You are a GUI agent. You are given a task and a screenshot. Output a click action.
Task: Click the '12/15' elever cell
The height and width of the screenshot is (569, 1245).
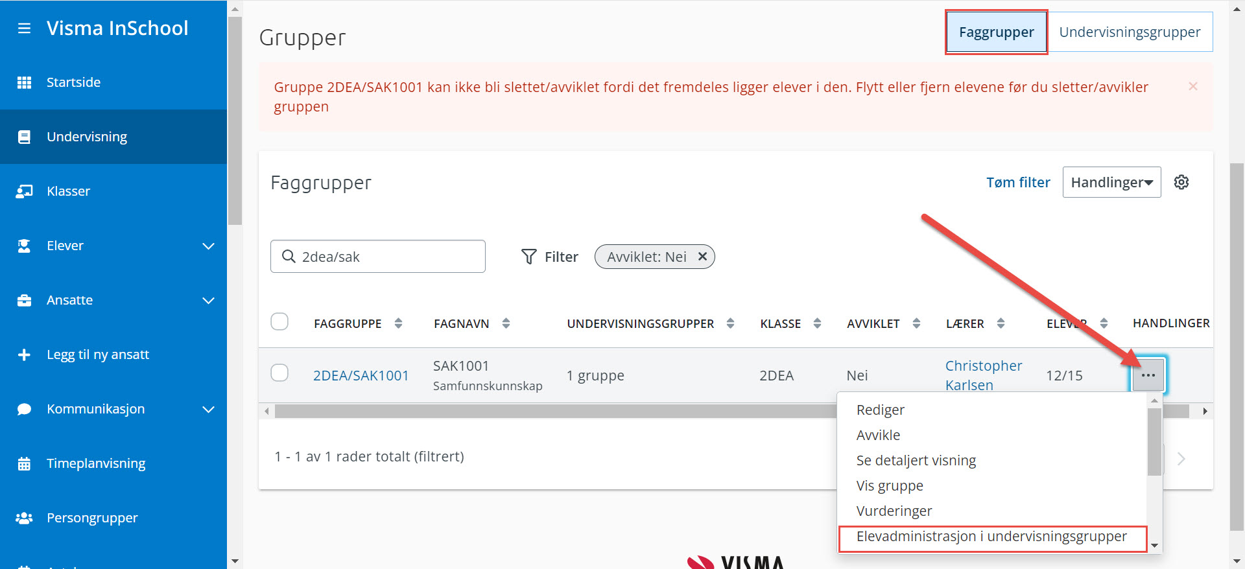(x=1064, y=376)
